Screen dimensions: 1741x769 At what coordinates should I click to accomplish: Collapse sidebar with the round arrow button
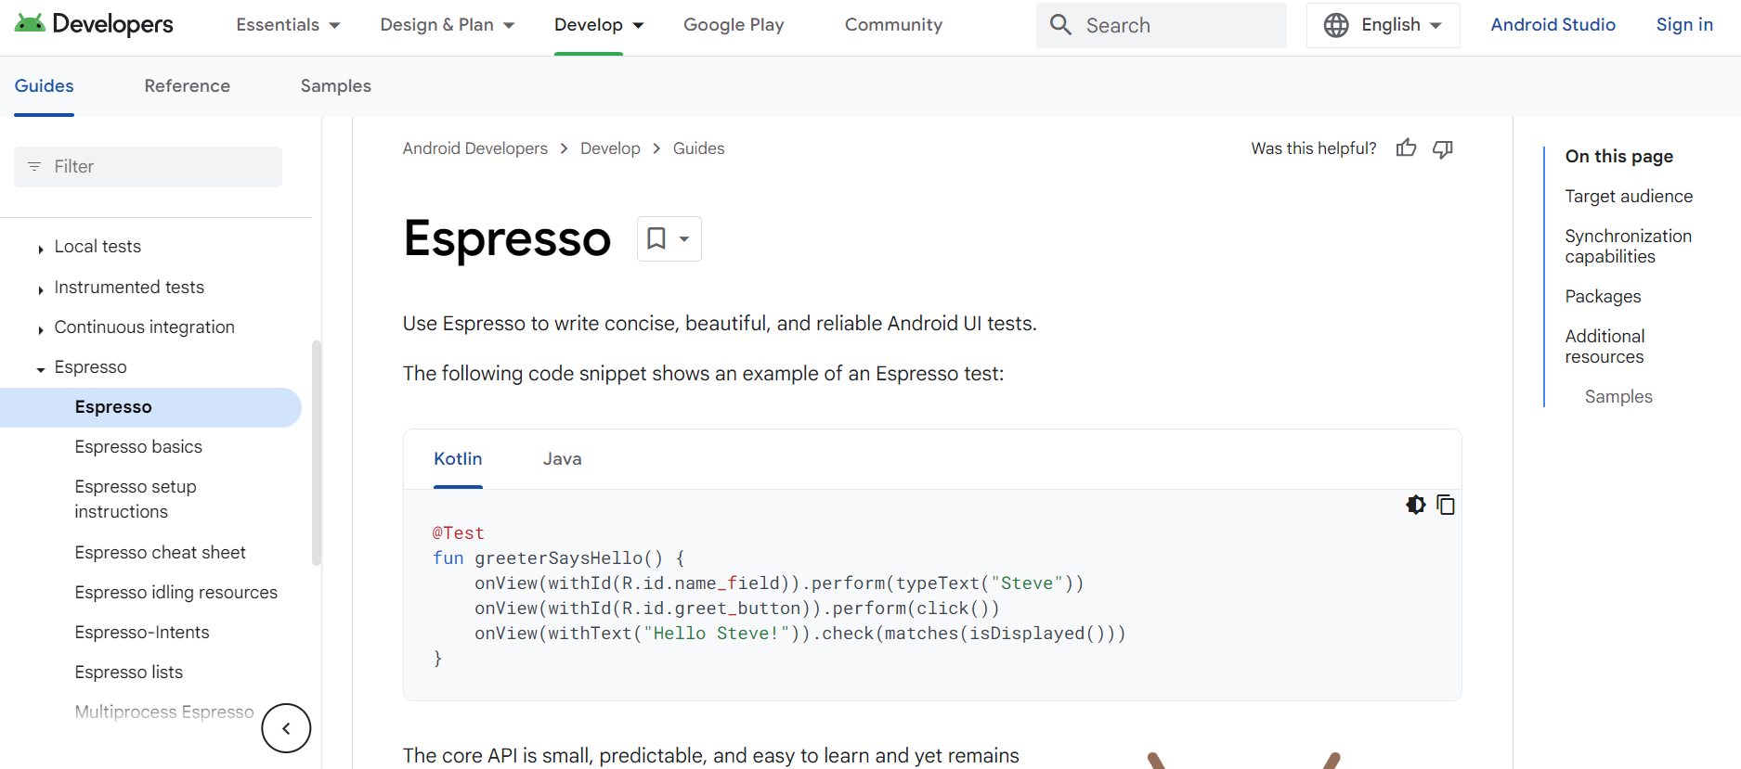tap(286, 728)
